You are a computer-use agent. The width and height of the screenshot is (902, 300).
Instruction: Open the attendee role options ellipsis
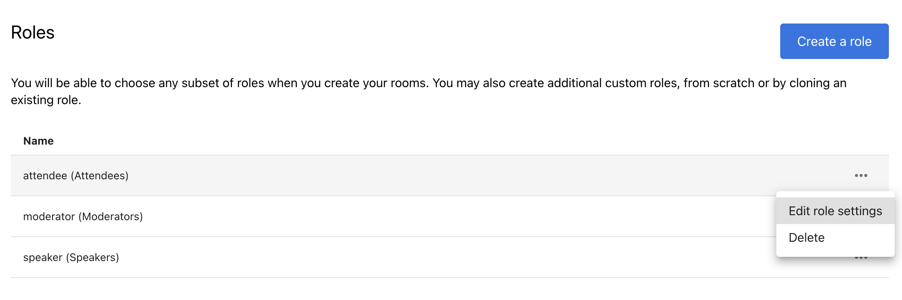[861, 175]
